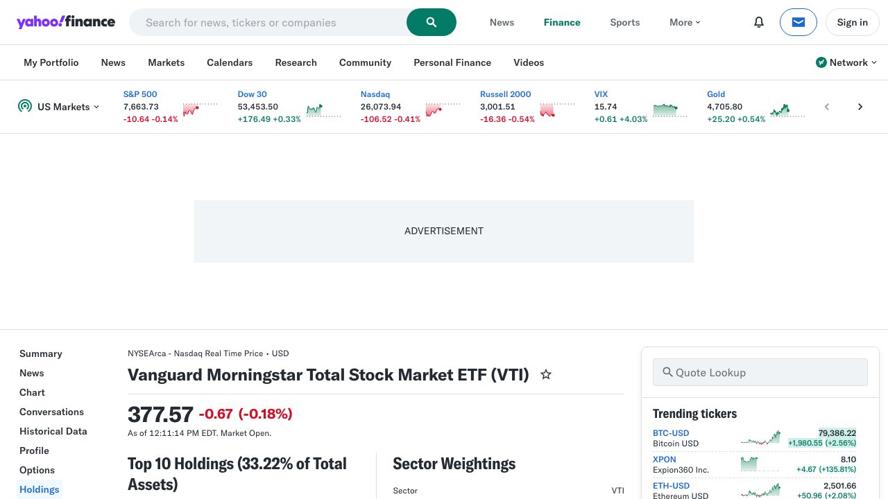The image size is (888, 499).
Task: Click the Dow 30 sparkline chart
Action: point(323,110)
